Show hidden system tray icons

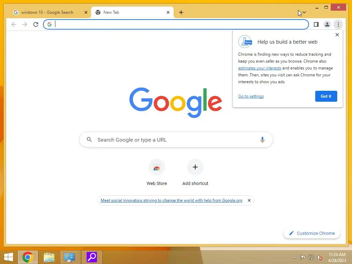coord(295,257)
